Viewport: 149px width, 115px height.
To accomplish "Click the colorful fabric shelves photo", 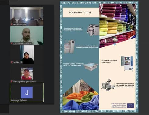I will (118, 24).
